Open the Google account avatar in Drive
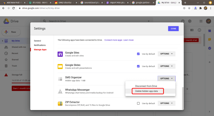This screenshot has width=214, height=116. click(x=208, y=21)
